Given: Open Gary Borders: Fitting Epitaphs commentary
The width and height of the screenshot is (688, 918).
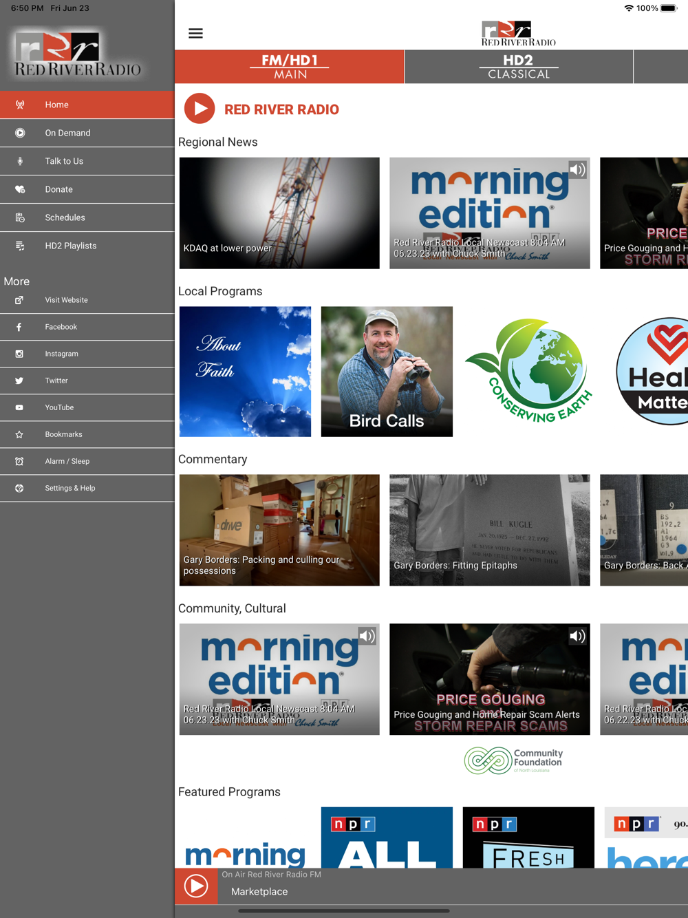Looking at the screenshot, I should point(490,530).
